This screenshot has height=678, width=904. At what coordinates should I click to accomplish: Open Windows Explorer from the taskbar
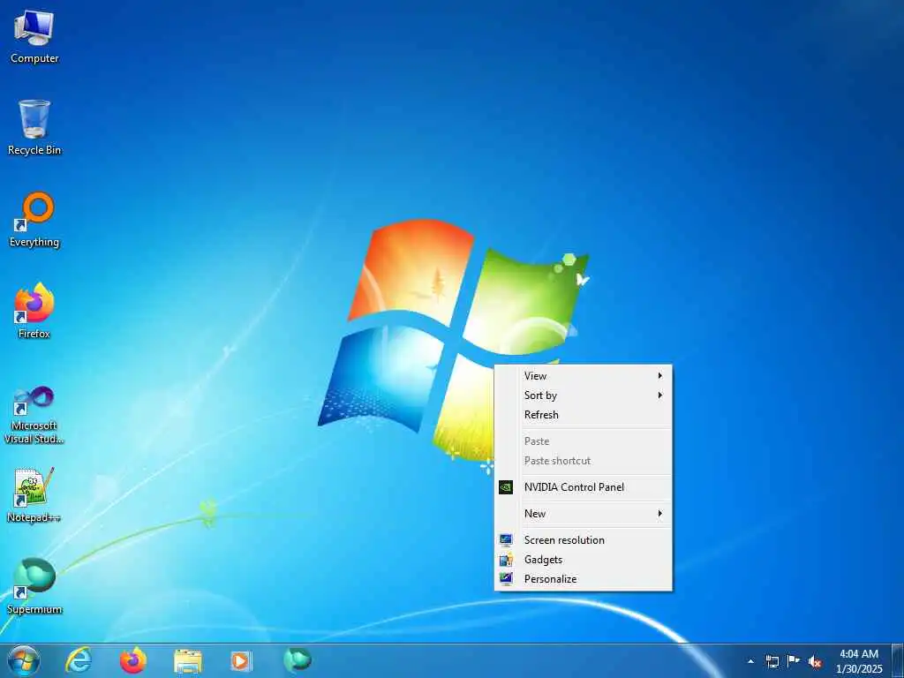[x=188, y=660]
